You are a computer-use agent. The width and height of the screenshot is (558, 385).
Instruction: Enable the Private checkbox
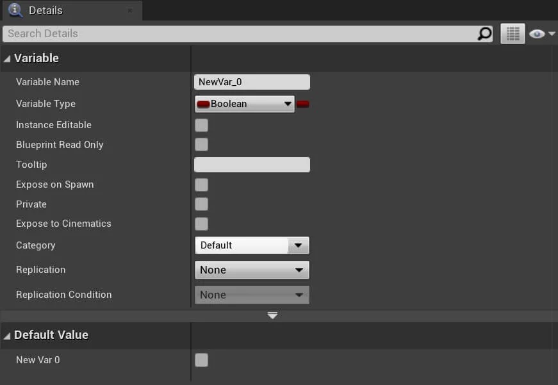[201, 204]
